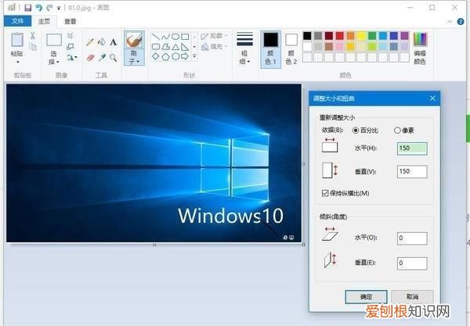This screenshot has height=326, width=470.
Task: Click the resize vertical 垂直(V) input field
Action: point(412,172)
